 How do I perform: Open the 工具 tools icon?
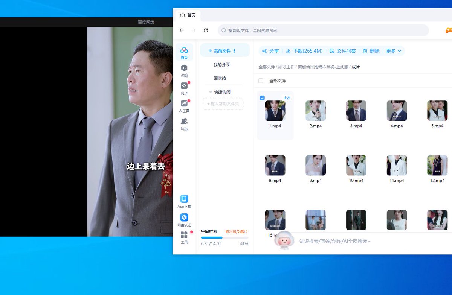184,237
